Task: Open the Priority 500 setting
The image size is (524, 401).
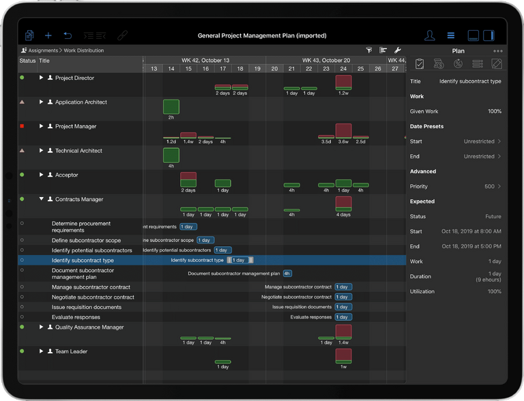Action: point(499,186)
